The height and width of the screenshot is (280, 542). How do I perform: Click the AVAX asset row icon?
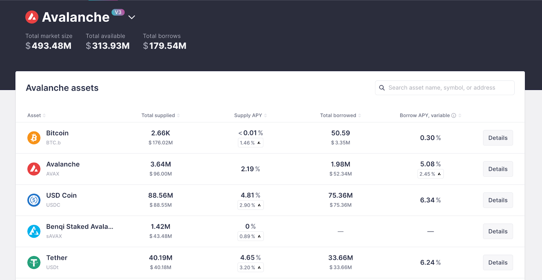34,169
